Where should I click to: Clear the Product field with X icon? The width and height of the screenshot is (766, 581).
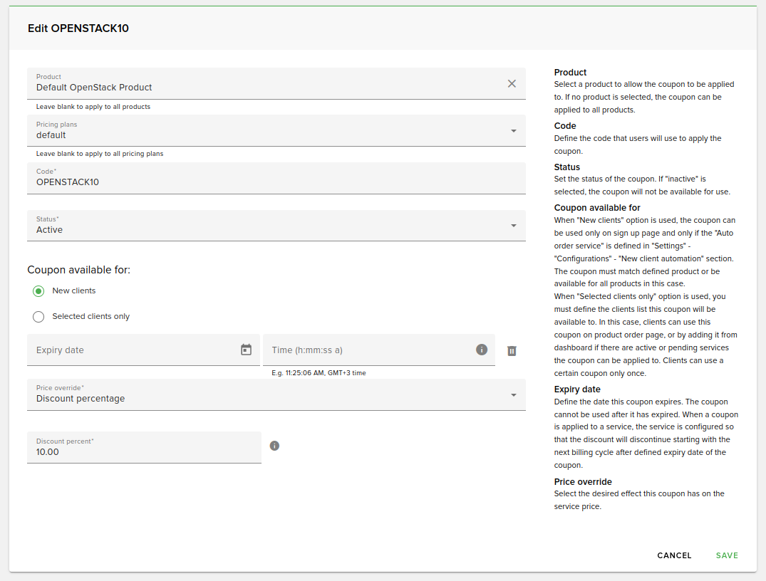click(x=512, y=83)
